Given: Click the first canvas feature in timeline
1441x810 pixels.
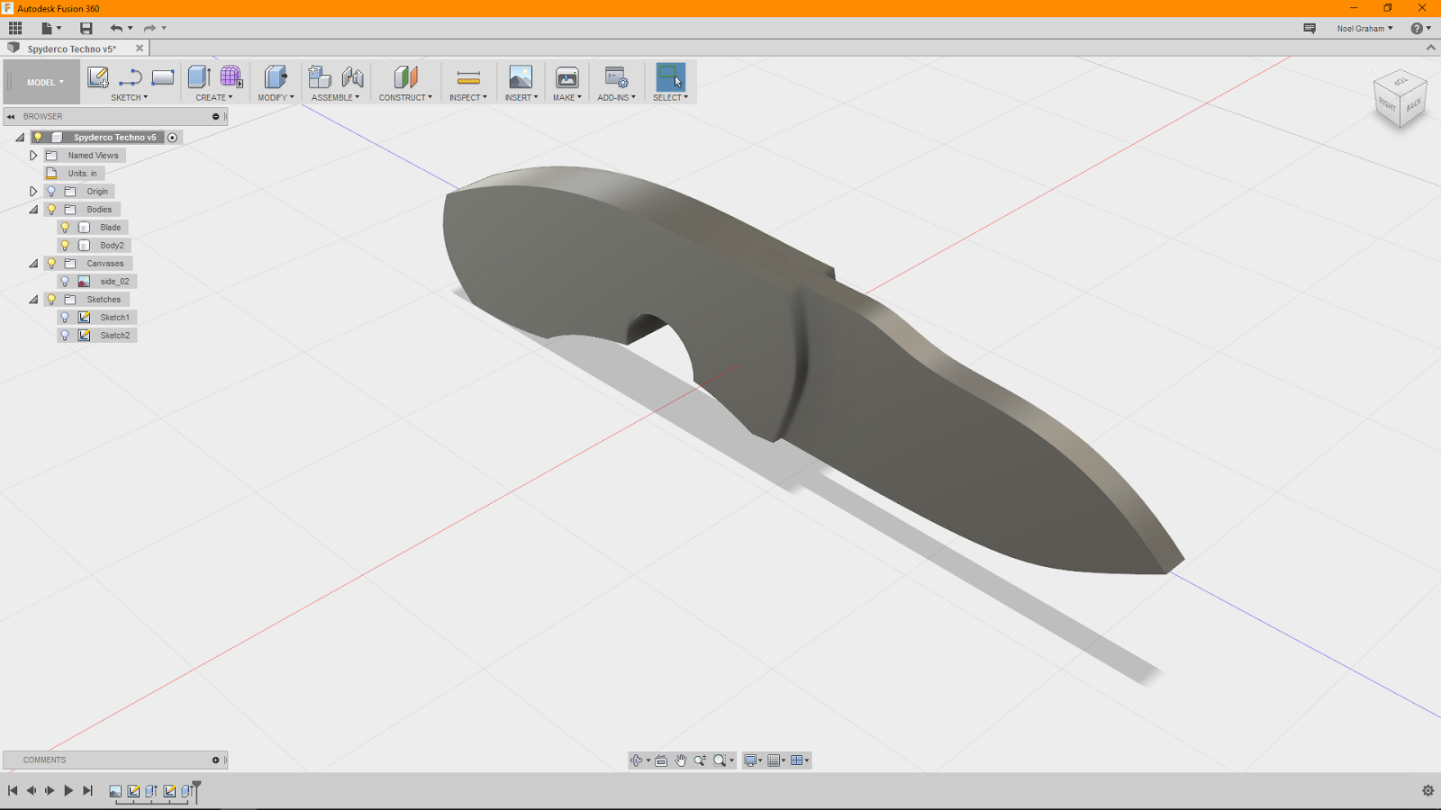Looking at the screenshot, I should point(115,791).
